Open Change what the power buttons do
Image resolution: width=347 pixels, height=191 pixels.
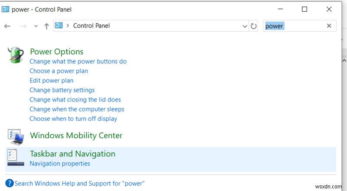point(78,61)
